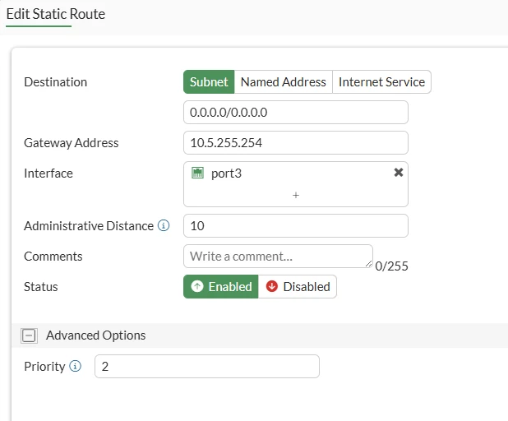
Task: Open the Priority info tooltip icon
Action: click(75, 366)
